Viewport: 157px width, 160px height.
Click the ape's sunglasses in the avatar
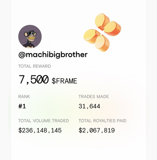[31, 33]
